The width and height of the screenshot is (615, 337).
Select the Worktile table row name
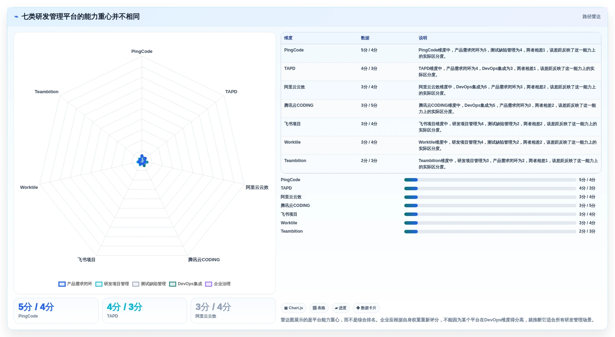click(x=292, y=142)
